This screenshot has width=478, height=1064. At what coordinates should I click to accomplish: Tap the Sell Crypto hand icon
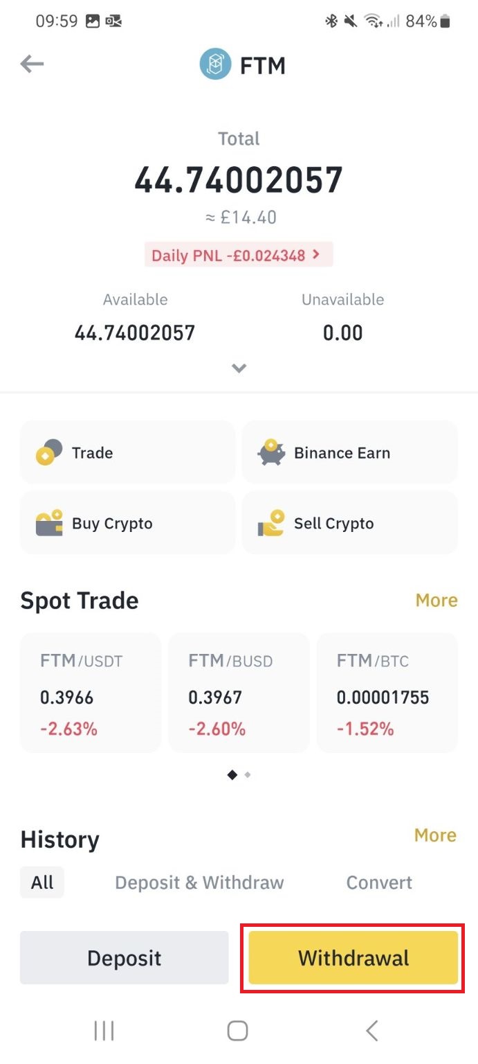271,524
